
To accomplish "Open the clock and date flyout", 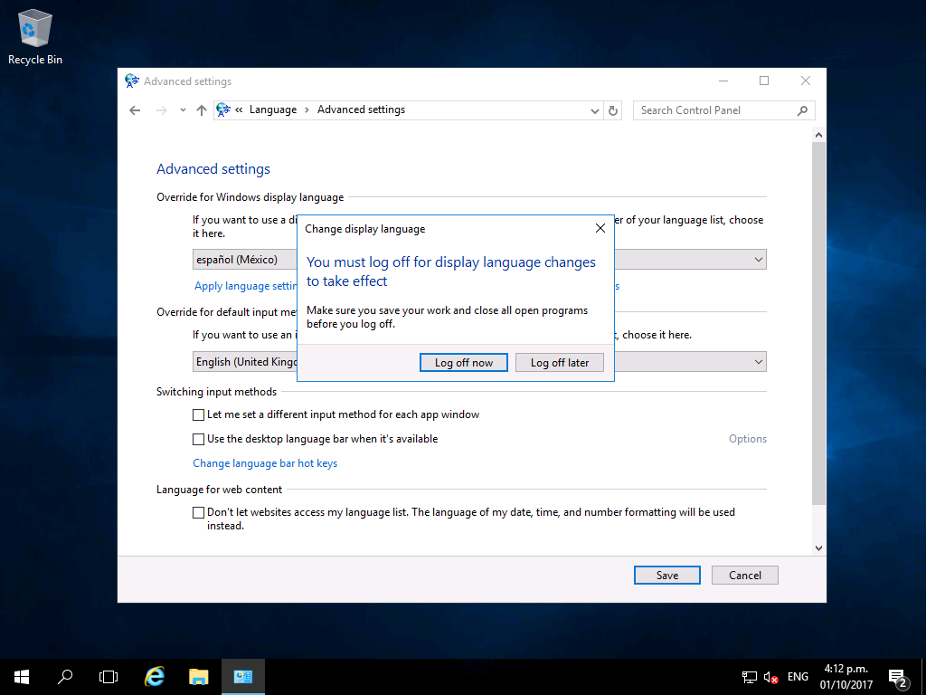I will (x=846, y=677).
